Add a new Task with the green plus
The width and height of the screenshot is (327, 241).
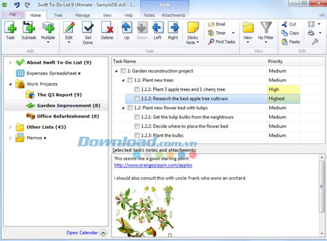pyautogui.click(x=10, y=31)
